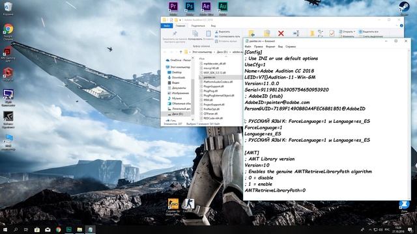Click the Copy icon in Explorer ribbon
Screen dimensions: 417x234
195,33
